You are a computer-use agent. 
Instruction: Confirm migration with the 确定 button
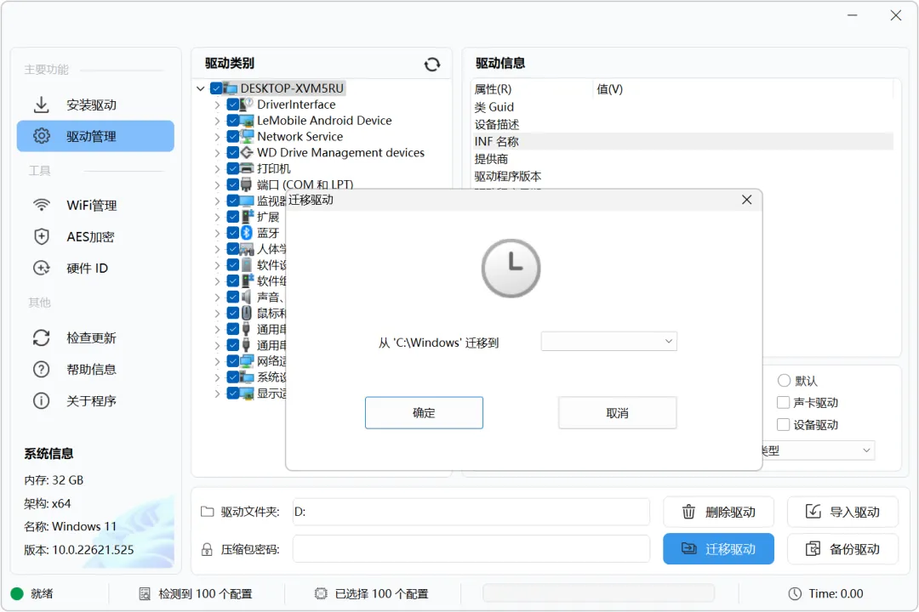[424, 413]
